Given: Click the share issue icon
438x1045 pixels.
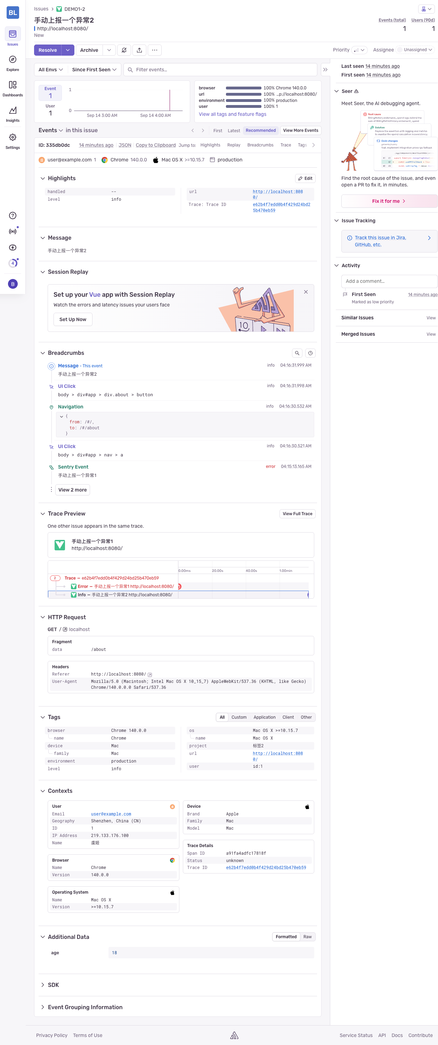Looking at the screenshot, I should pyautogui.click(x=139, y=50).
